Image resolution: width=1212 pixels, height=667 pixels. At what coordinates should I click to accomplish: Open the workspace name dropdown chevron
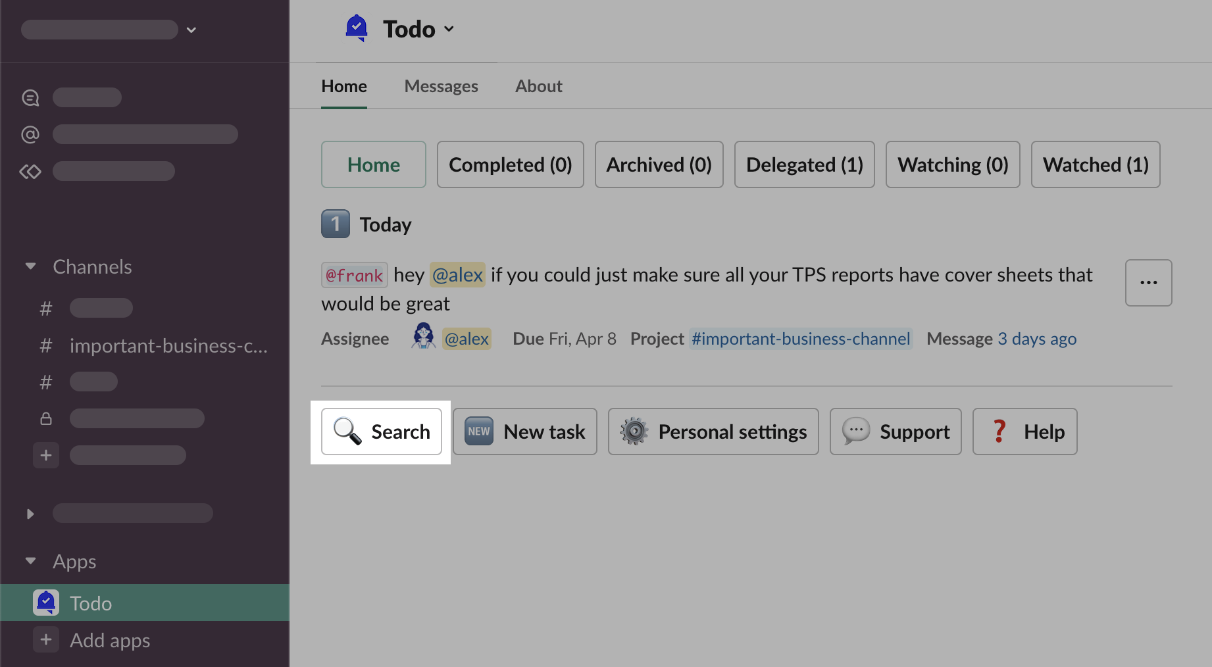191,30
